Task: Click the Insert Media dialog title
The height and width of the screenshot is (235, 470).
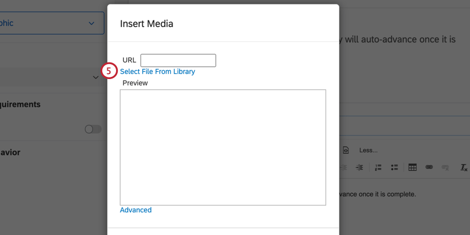Action: tap(147, 24)
